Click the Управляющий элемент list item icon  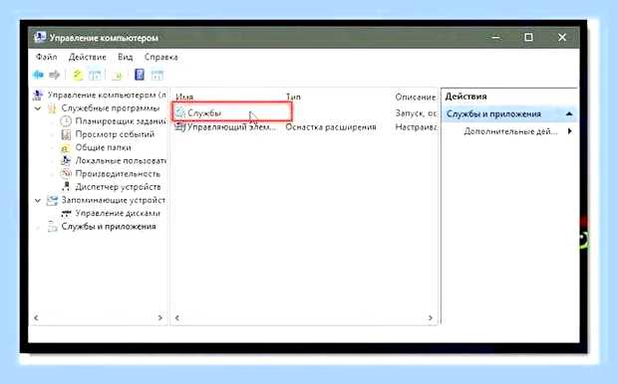point(180,126)
